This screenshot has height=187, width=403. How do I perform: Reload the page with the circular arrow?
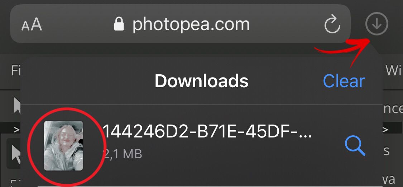click(x=332, y=24)
